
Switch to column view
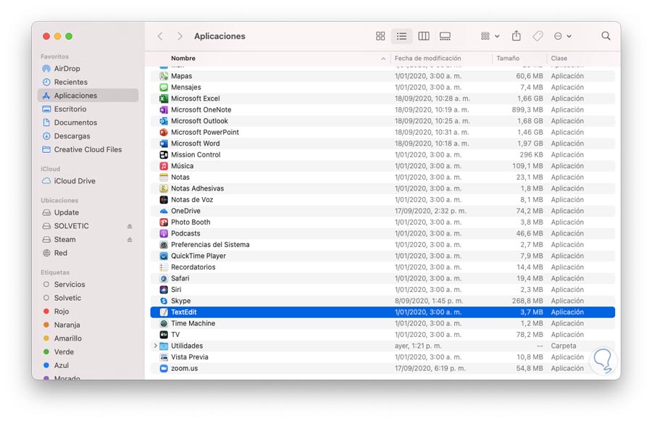point(424,36)
